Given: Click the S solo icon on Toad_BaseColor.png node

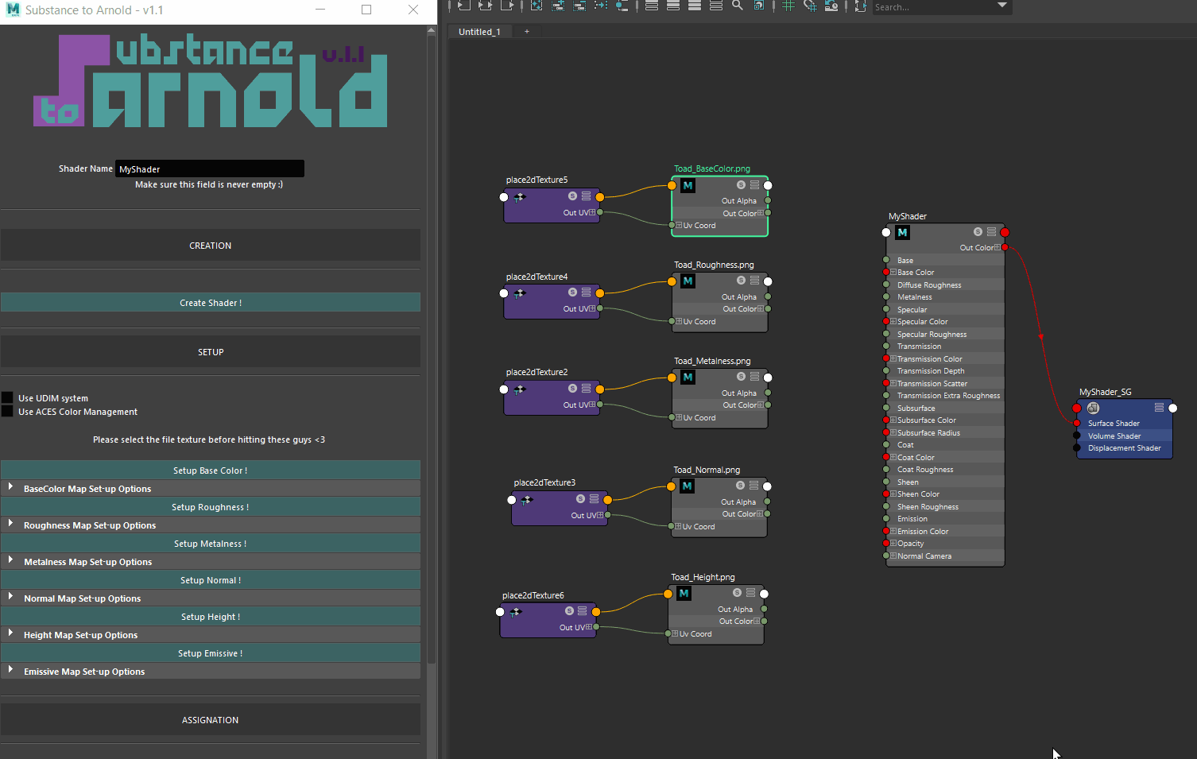Looking at the screenshot, I should (741, 185).
